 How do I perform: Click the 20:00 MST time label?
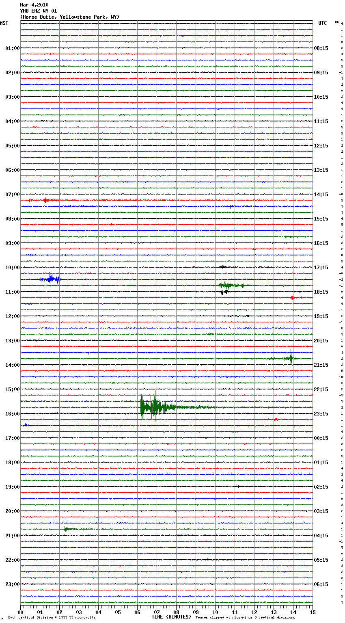[x=13, y=511]
